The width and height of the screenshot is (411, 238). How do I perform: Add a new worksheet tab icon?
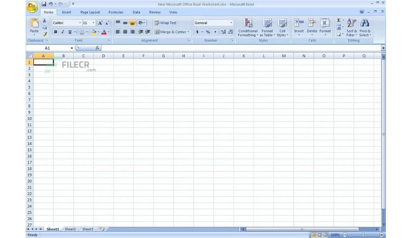(x=102, y=229)
